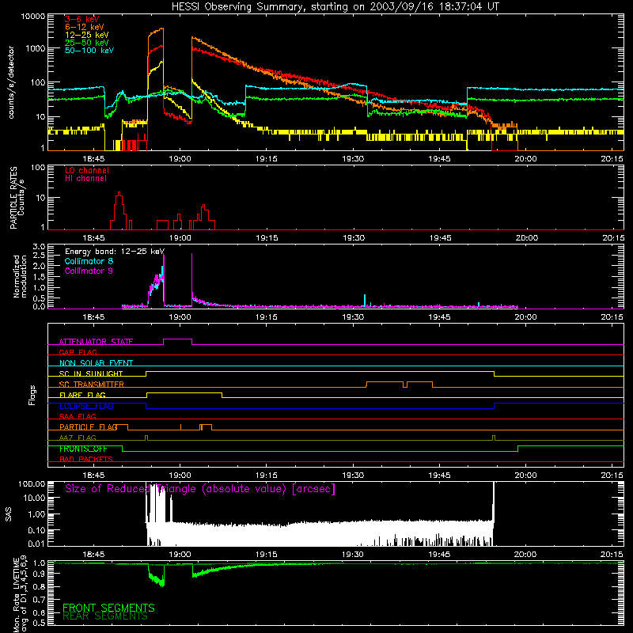633x633 pixels.
Task: Select the SC_IN_SUNLIGHT flag label
Action: click(x=91, y=373)
